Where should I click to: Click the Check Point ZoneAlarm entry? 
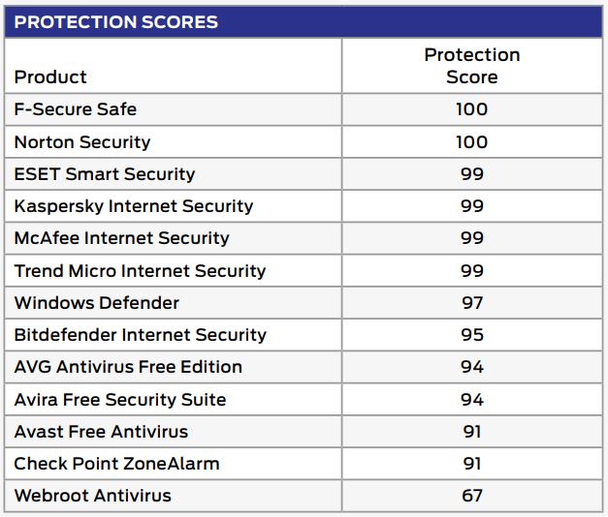[116, 464]
